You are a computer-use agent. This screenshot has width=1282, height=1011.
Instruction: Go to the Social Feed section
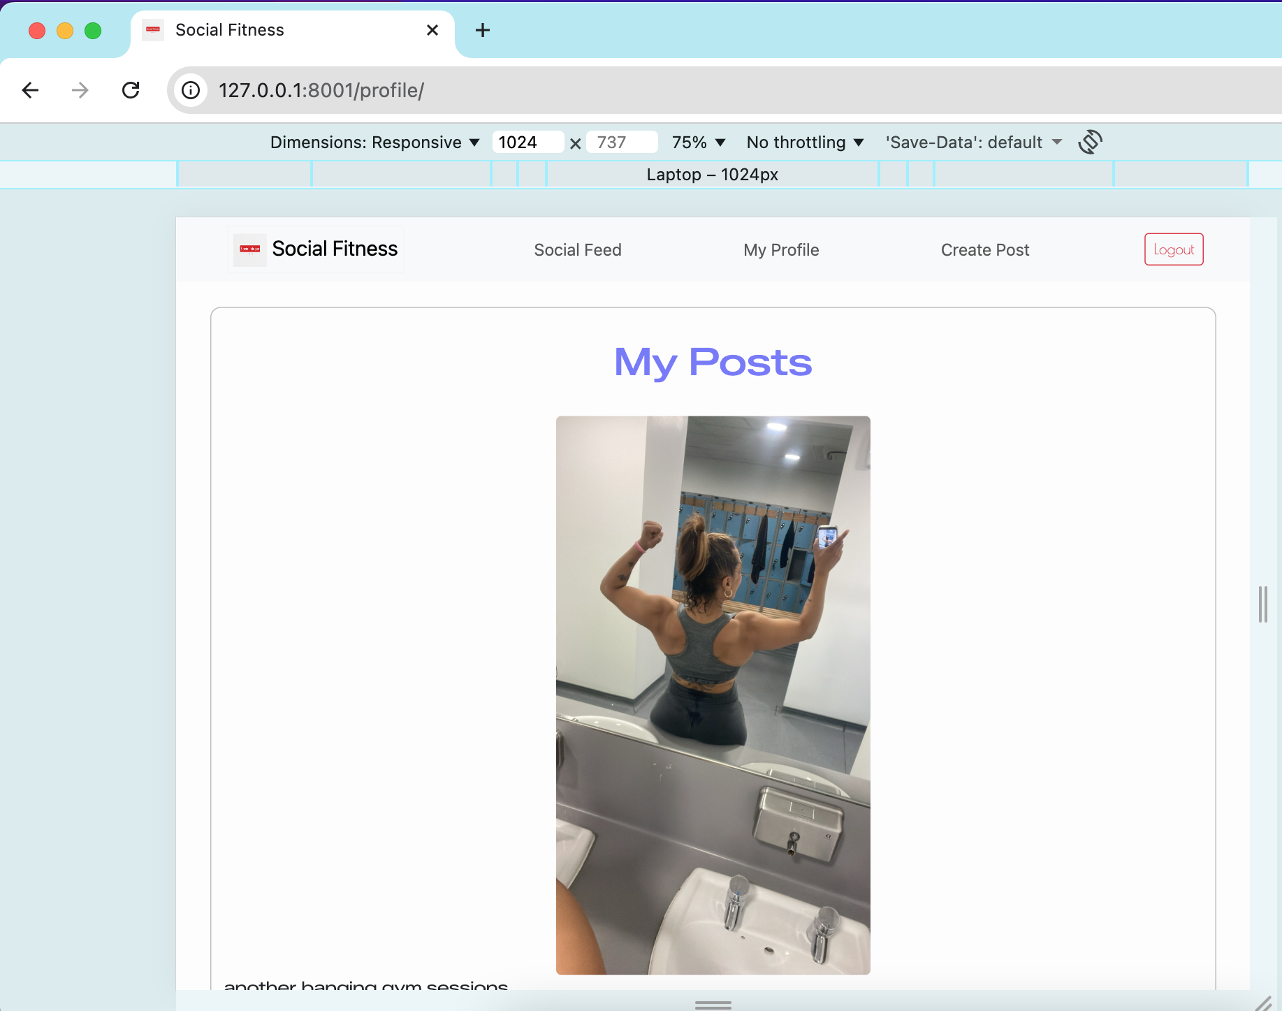pyautogui.click(x=578, y=249)
